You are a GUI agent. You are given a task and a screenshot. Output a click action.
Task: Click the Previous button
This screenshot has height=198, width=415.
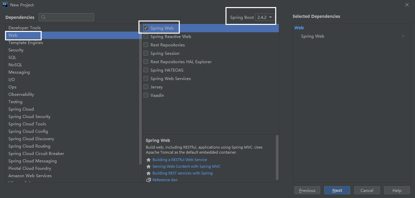pyautogui.click(x=307, y=190)
